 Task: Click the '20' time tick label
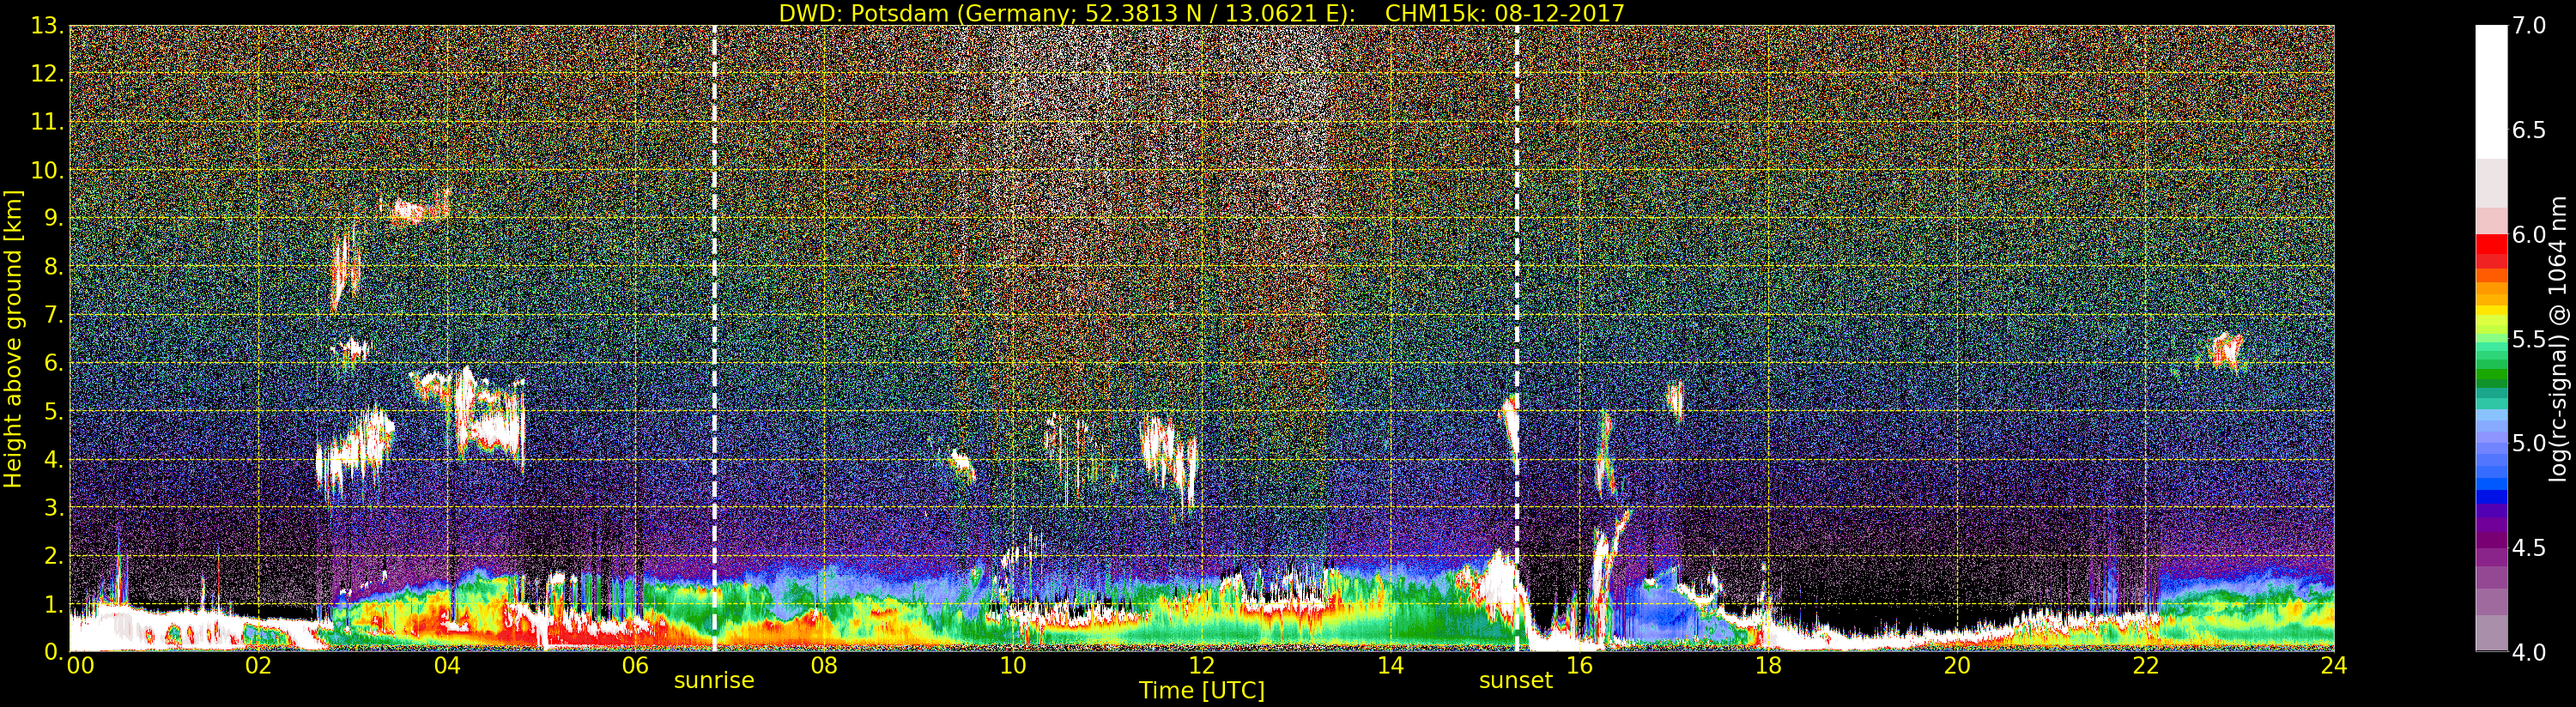(1957, 666)
